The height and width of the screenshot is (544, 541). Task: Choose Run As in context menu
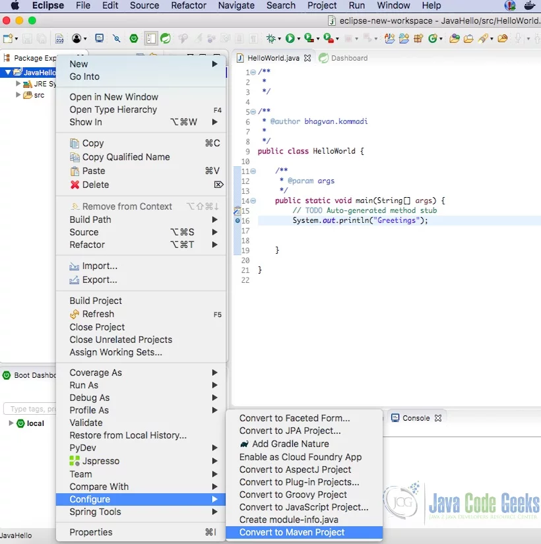(x=141, y=385)
